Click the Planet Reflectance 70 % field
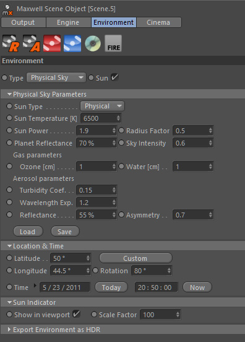 click(97, 143)
